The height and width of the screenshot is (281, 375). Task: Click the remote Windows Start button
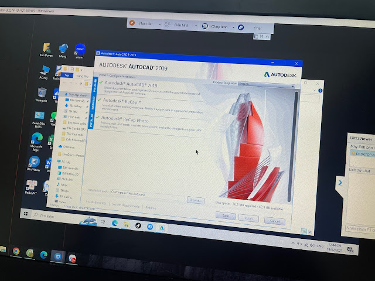point(26,214)
